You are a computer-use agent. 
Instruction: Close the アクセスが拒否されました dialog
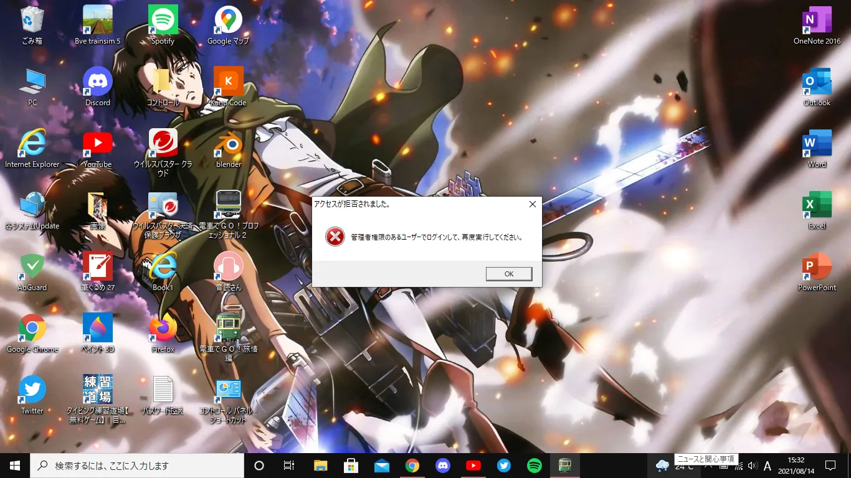click(x=533, y=204)
